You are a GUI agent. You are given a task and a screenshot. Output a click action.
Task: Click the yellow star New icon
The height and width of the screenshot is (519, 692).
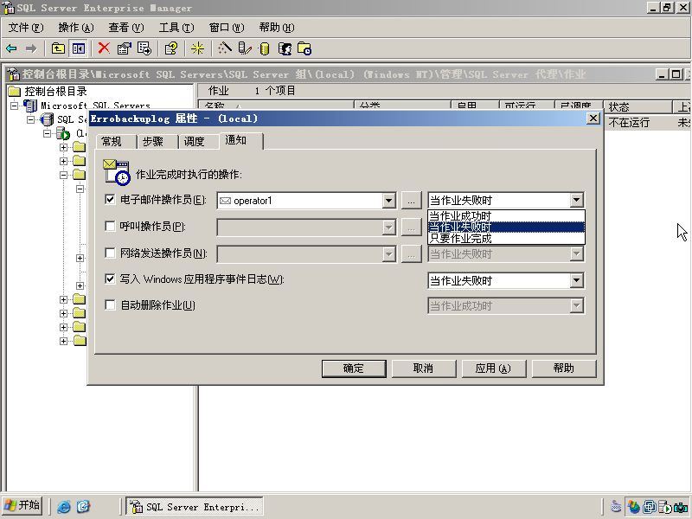coord(197,48)
